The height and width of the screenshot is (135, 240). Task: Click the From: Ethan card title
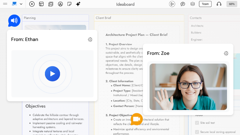(25, 39)
